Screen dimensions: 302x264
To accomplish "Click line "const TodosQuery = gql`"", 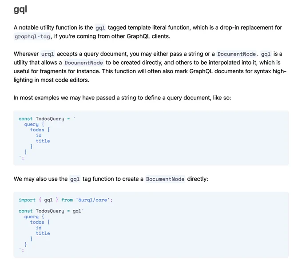I will point(51,211).
